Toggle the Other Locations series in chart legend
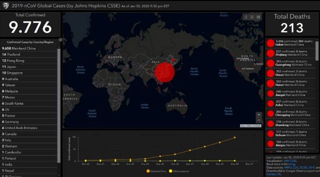This screenshot has width=320, height=177. click(x=179, y=171)
